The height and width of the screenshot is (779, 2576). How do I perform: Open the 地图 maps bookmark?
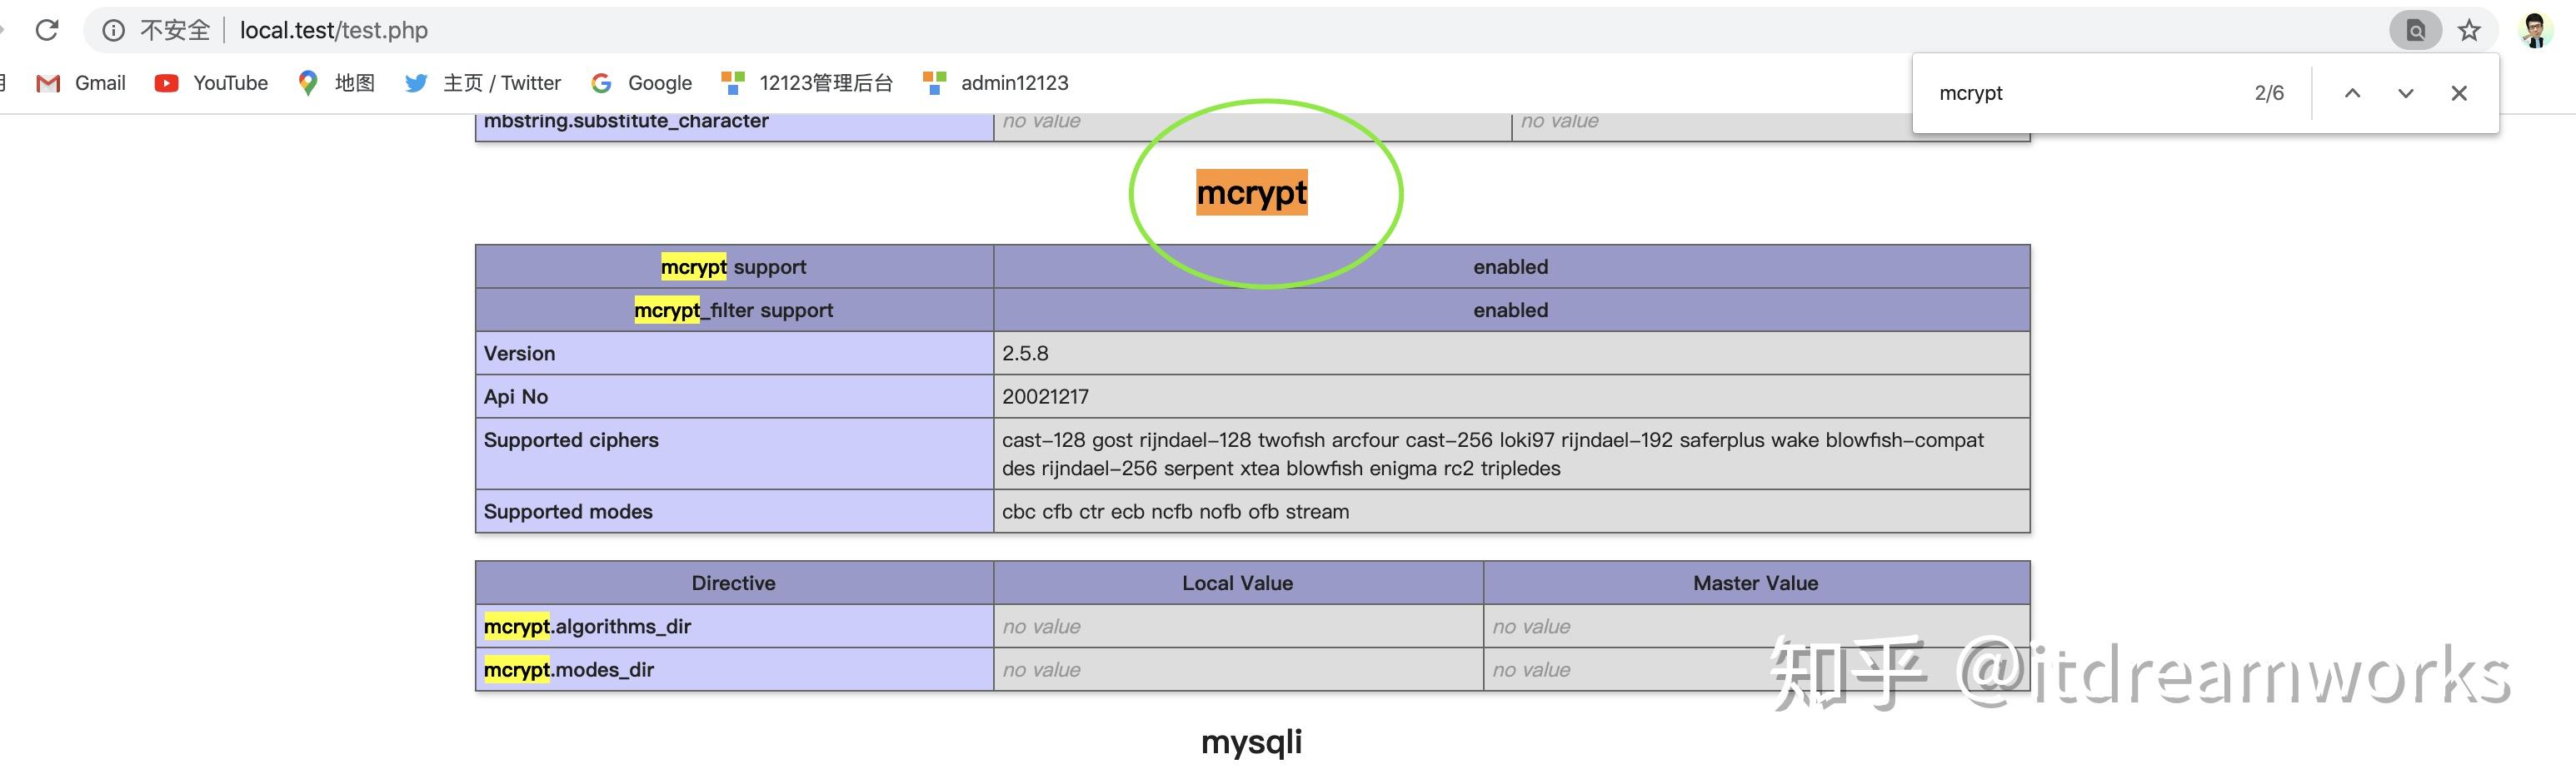(336, 83)
